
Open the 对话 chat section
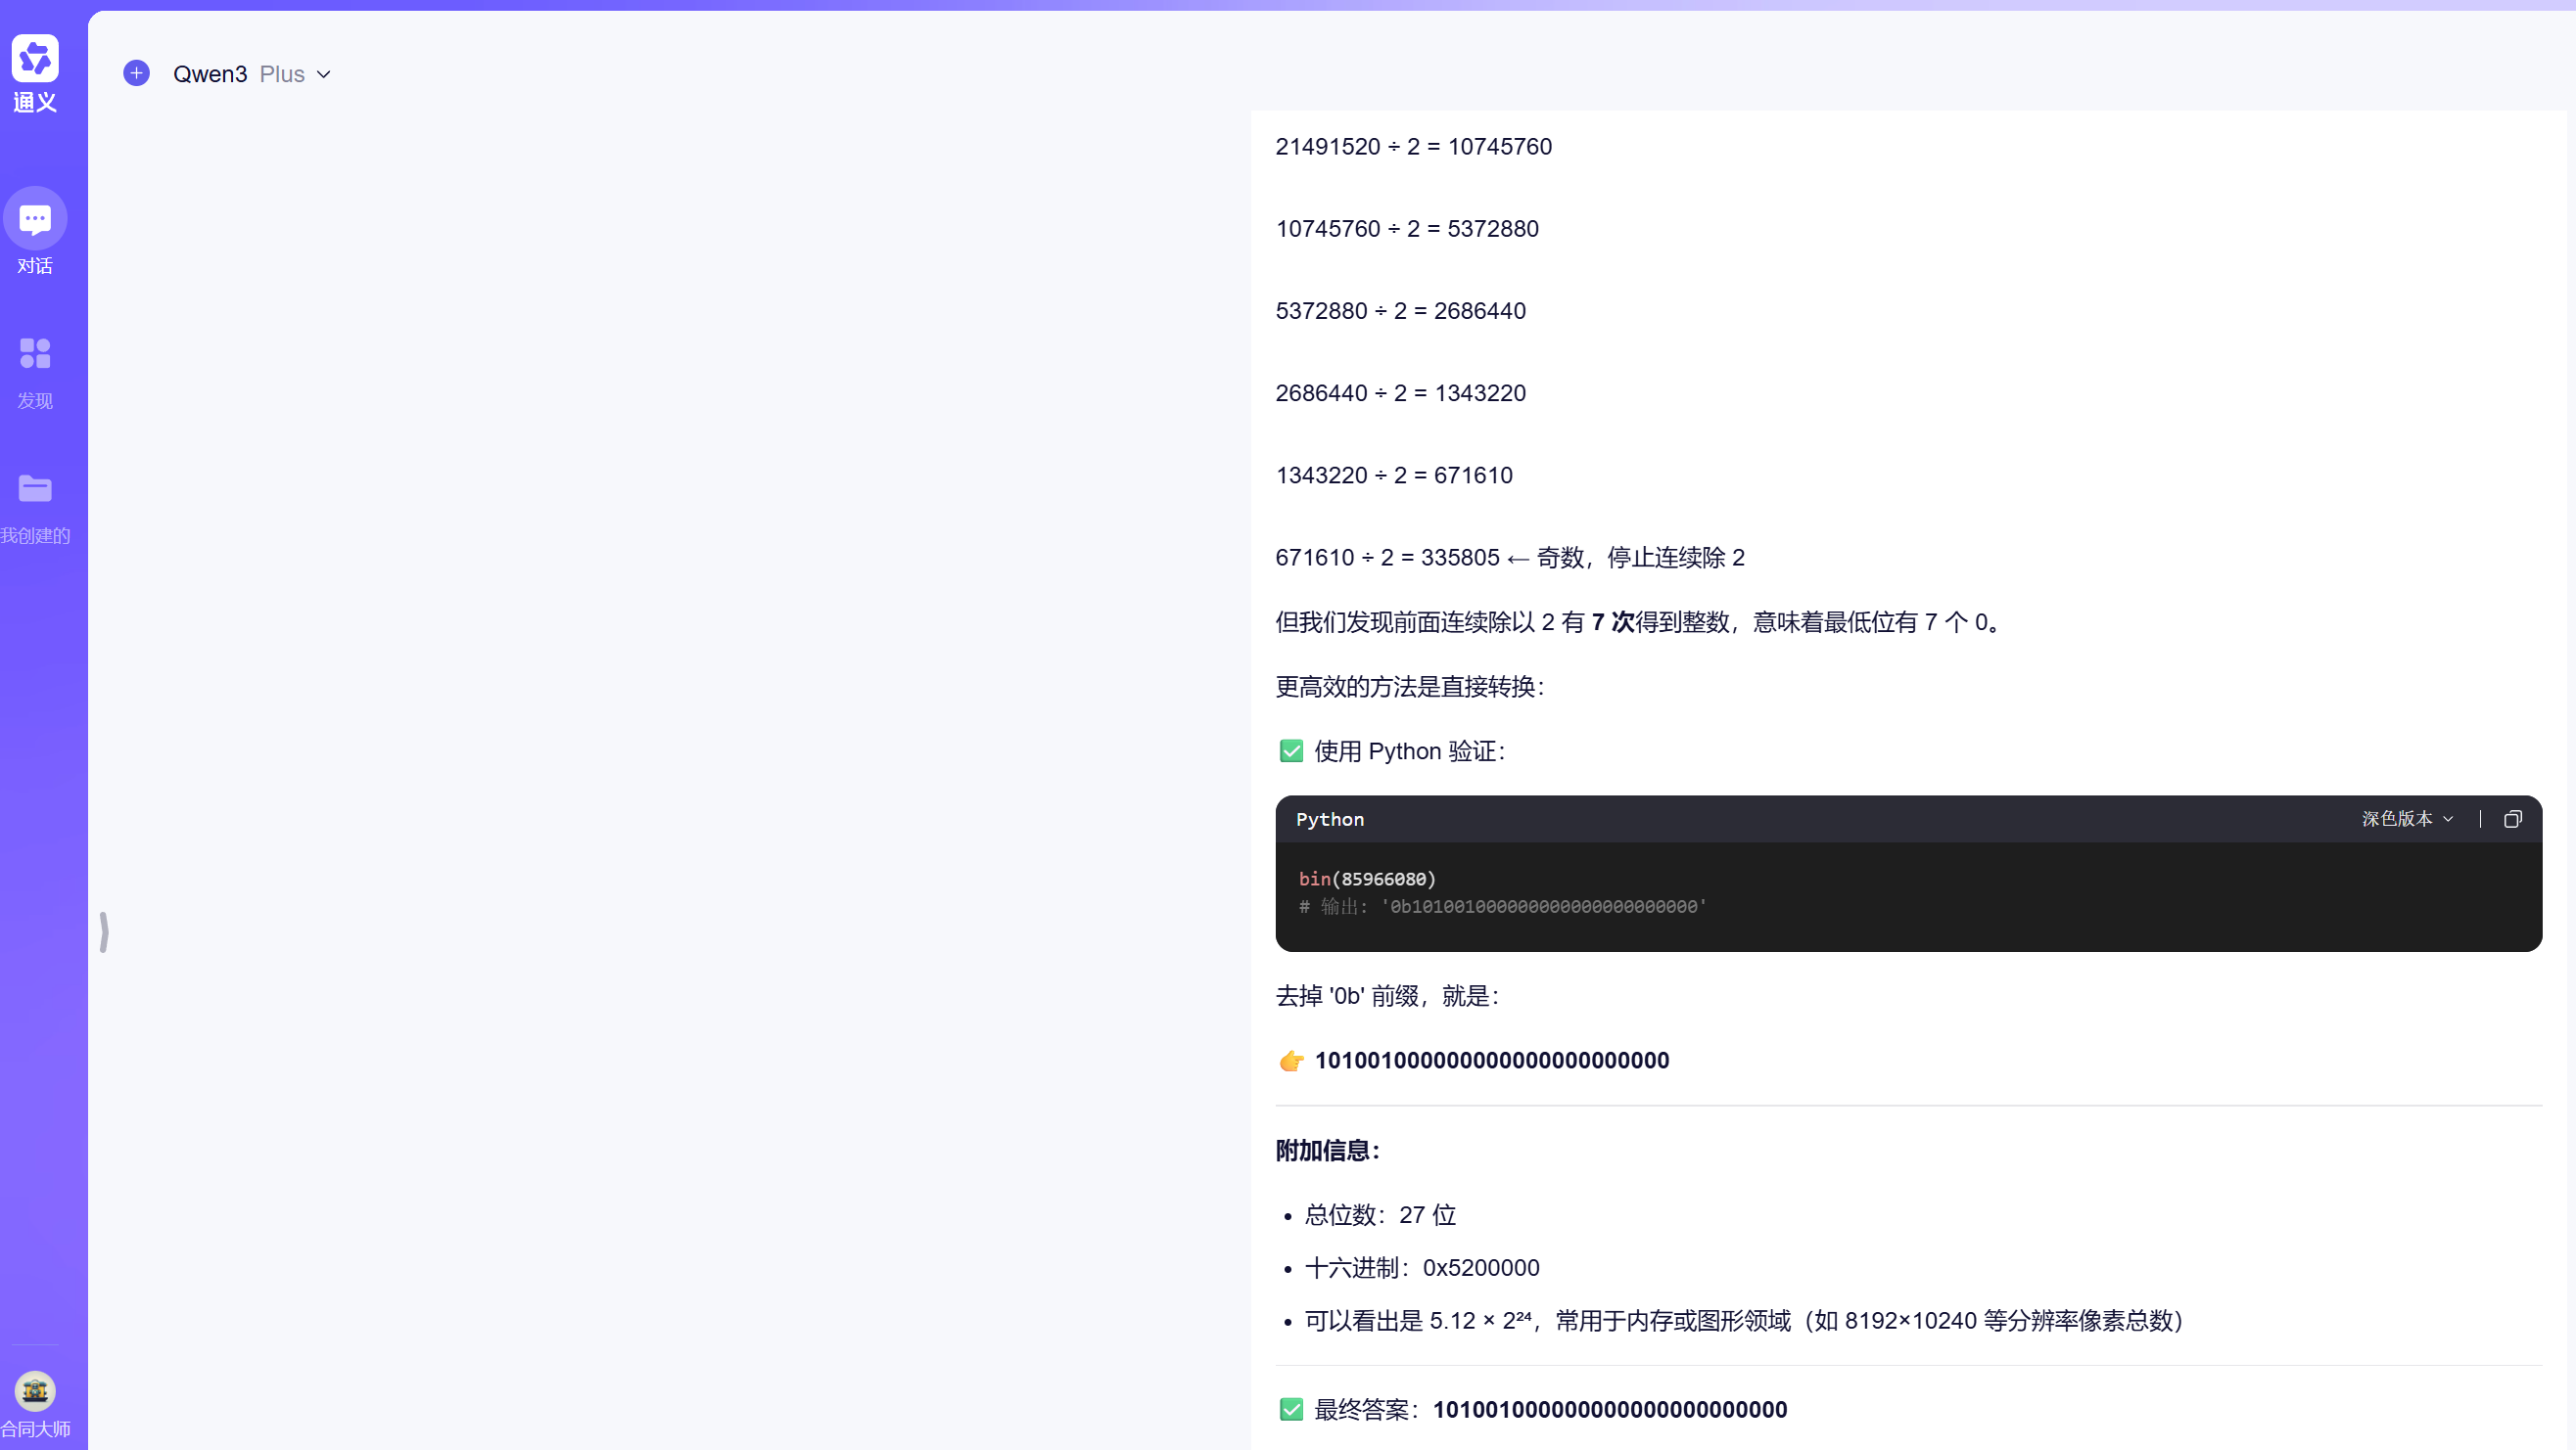click(35, 233)
